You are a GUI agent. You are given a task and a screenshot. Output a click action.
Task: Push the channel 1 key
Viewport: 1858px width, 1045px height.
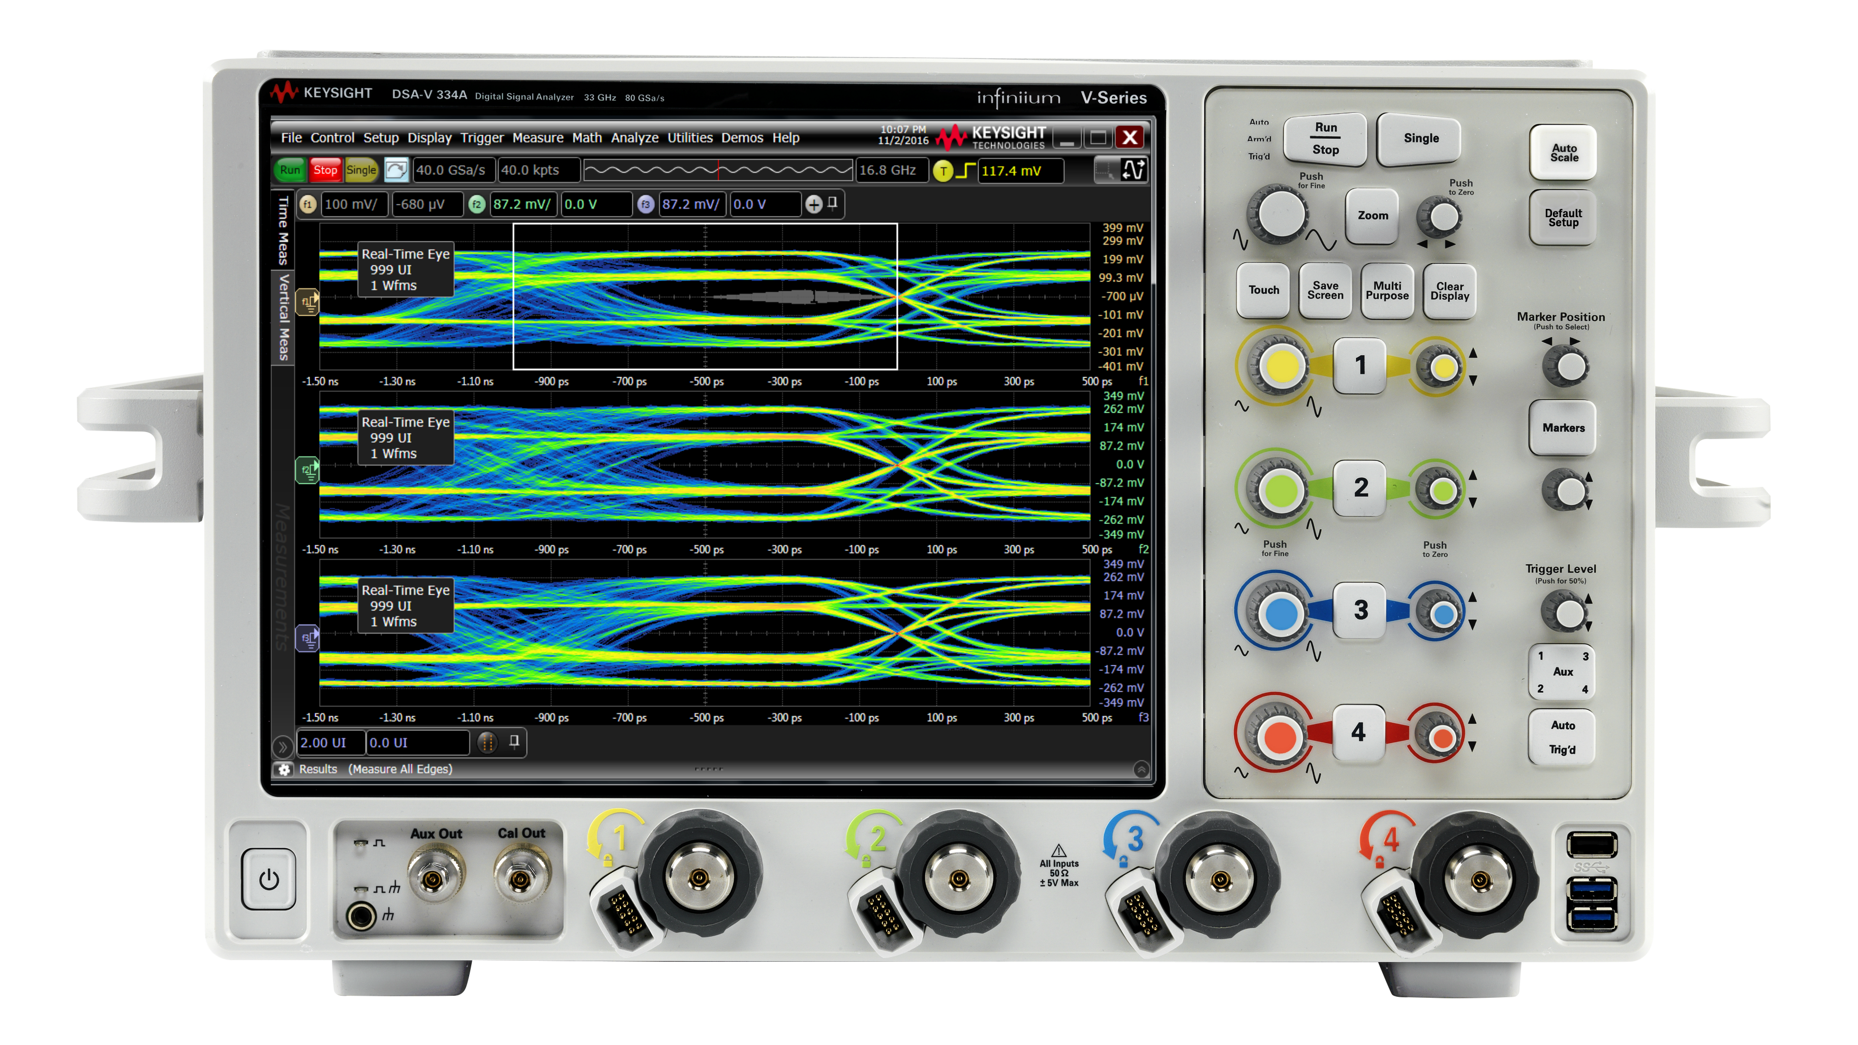pos(1360,365)
